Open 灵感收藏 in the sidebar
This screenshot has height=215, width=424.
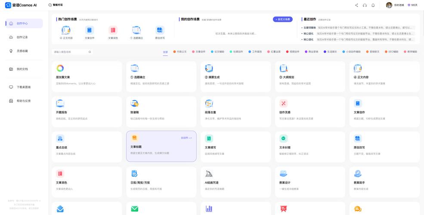pos(22,51)
